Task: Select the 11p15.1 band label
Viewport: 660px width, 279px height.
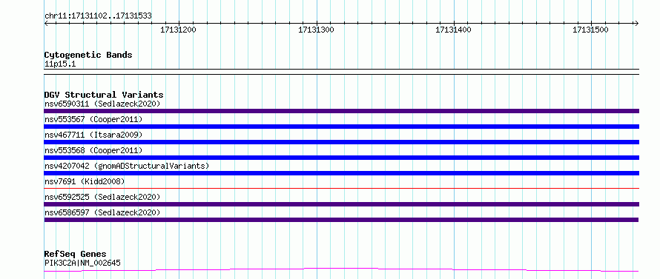Action: click(x=60, y=64)
